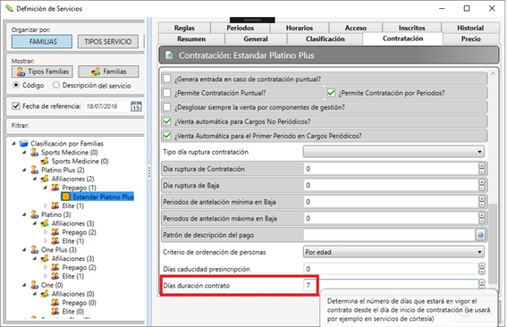This screenshot has width=507, height=327.
Task: Click the contract settings vertical scrollbar thumb
Action: [493, 243]
